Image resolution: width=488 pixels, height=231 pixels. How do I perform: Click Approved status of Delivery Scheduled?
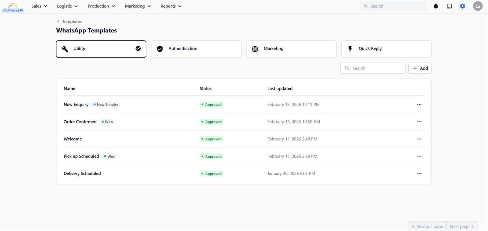[212, 174]
